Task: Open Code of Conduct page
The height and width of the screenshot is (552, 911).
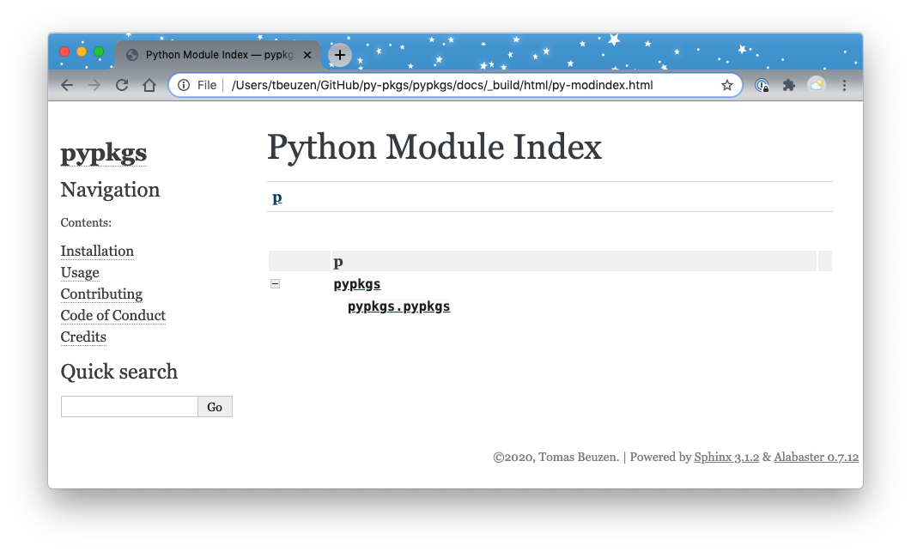Action: [x=112, y=315]
